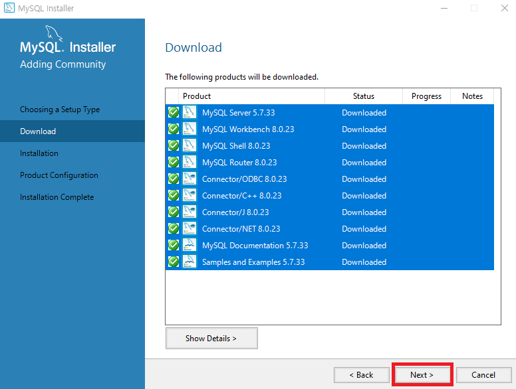Click green checkmark beside MySQL Server 5.7.33

(x=174, y=112)
